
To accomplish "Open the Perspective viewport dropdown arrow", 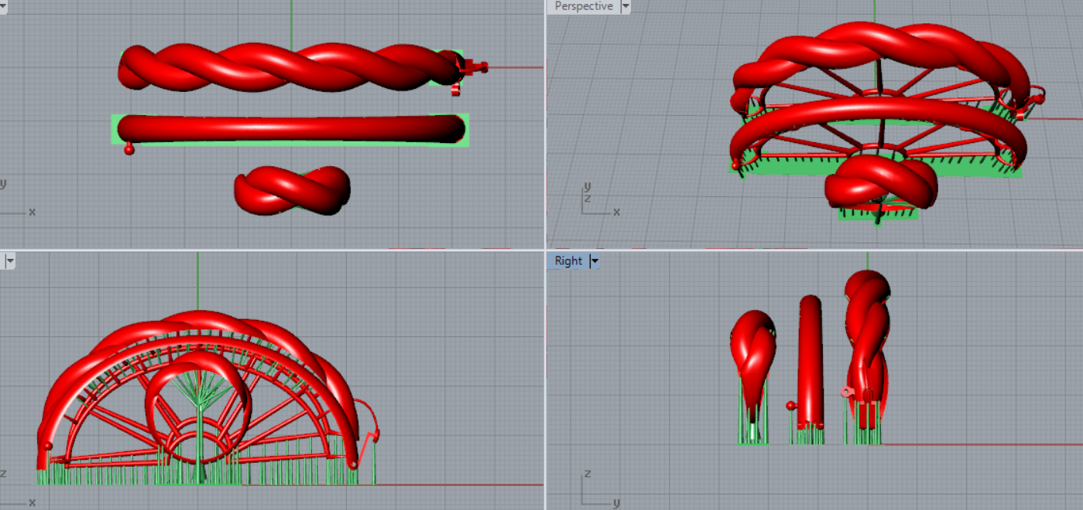I will [625, 7].
